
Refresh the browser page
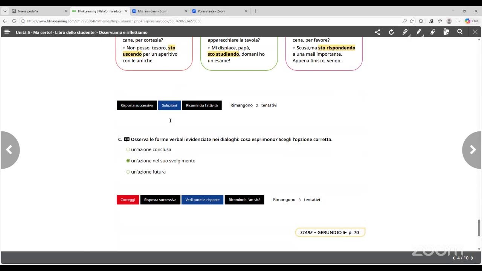pyautogui.click(x=14, y=21)
